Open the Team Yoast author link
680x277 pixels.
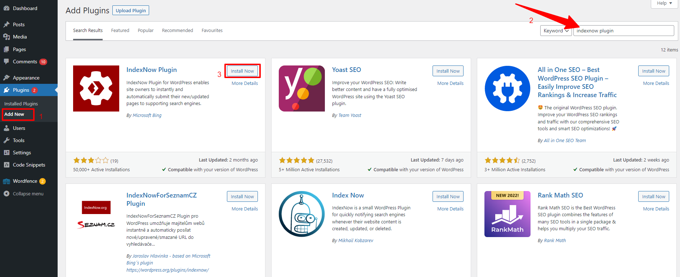pyautogui.click(x=350, y=115)
